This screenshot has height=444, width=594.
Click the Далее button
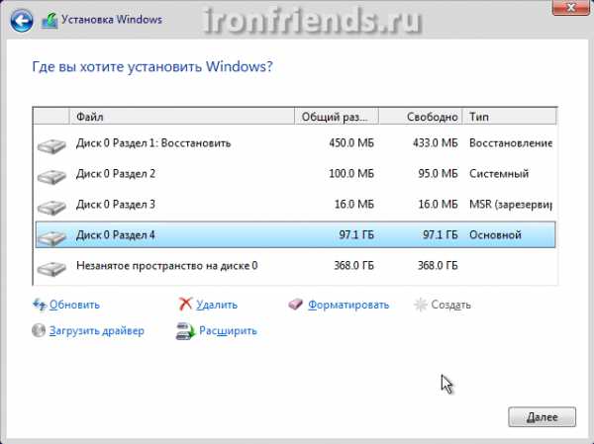[542, 417]
